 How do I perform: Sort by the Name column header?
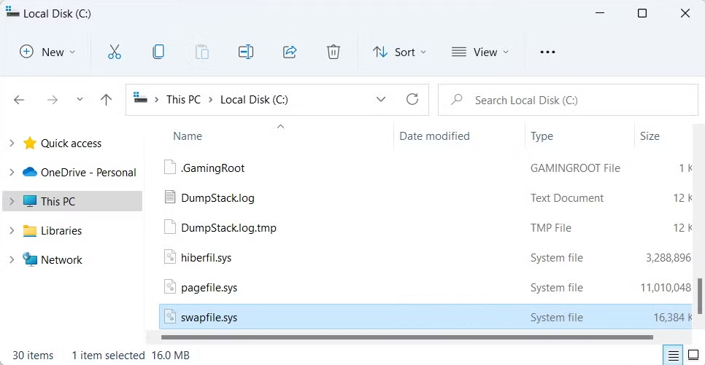click(x=188, y=136)
